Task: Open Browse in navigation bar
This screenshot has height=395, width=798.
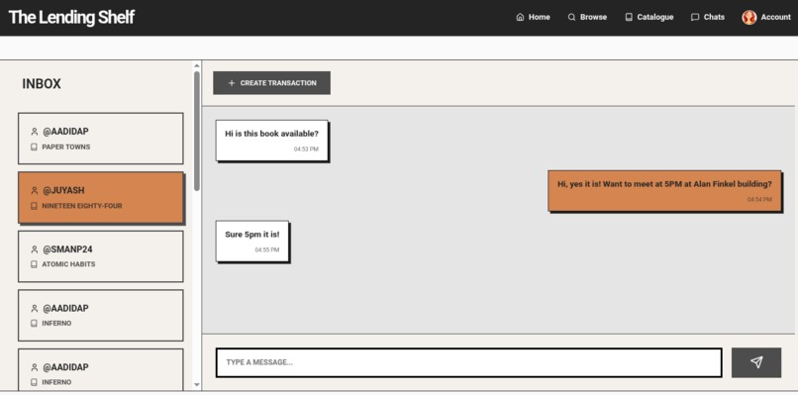Action: tap(587, 17)
